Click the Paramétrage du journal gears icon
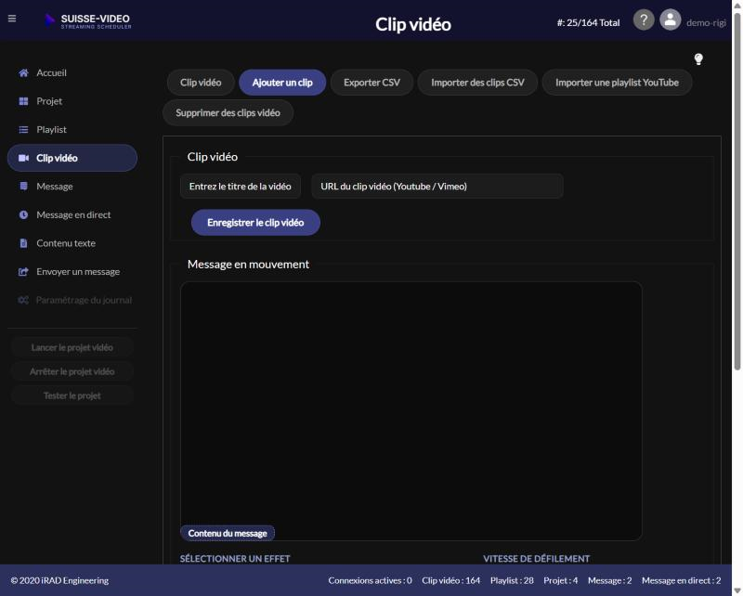 tap(23, 300)
